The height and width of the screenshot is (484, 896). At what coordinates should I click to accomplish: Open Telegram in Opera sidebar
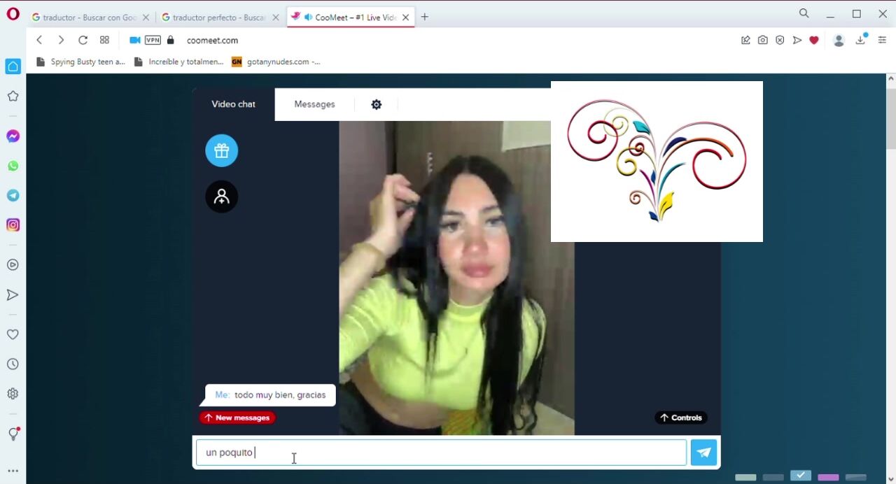[x=13, y=195]
